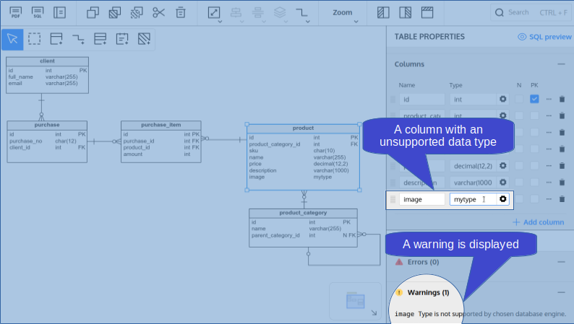Click the fit-to-screen resize icon
574x324 pixels.
click(x=214, y=12)
